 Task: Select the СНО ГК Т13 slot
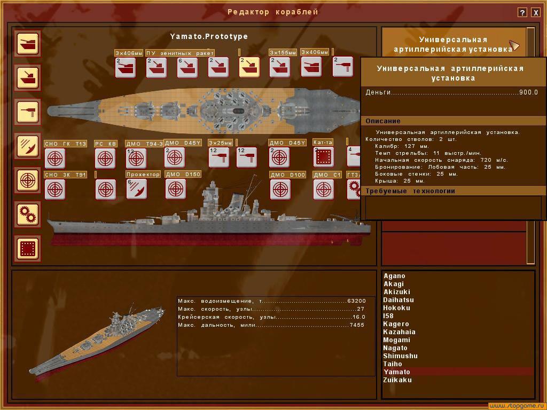54,158
